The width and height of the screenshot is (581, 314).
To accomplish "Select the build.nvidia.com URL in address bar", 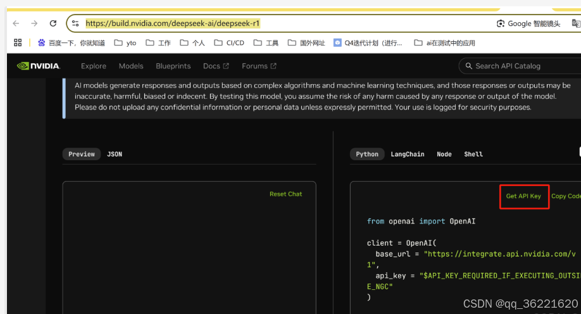I will pos(173,23).
